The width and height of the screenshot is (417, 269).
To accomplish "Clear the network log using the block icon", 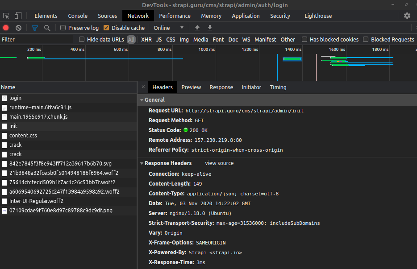I will click(18, 28).
